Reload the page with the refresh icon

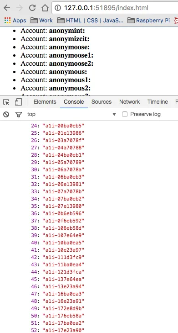tap(32, 8)
